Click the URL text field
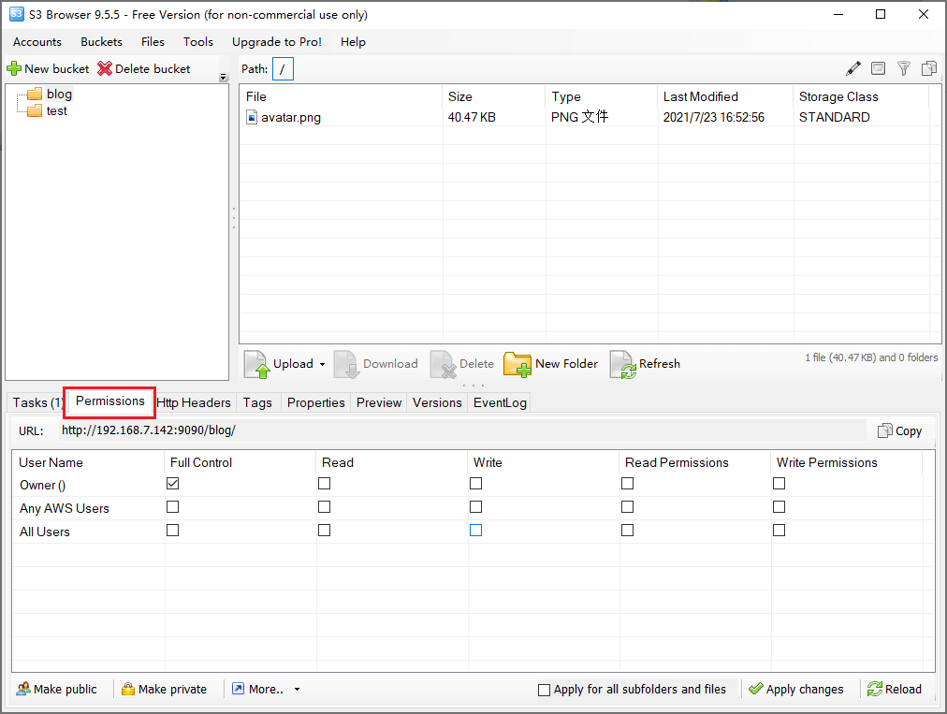 (462, 430)
